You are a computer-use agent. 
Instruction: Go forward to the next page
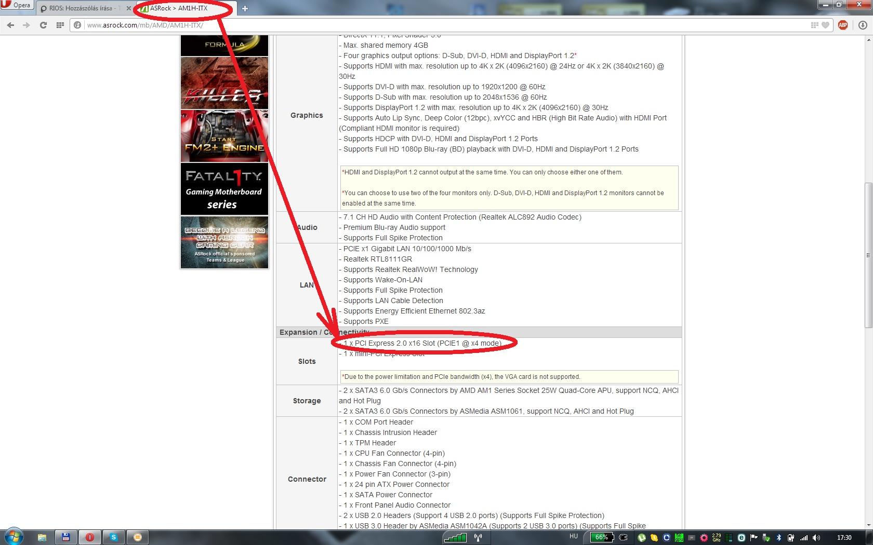(27, 25)
